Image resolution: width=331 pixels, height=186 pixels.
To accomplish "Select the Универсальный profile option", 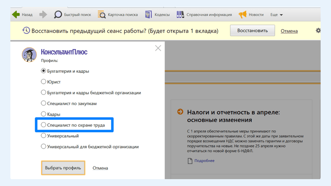I will (x=60, y=136).
